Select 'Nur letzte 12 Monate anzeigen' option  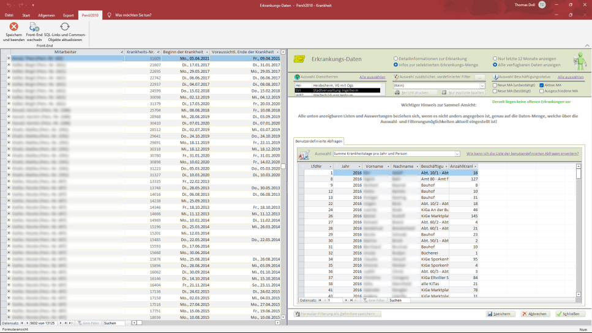495,59
